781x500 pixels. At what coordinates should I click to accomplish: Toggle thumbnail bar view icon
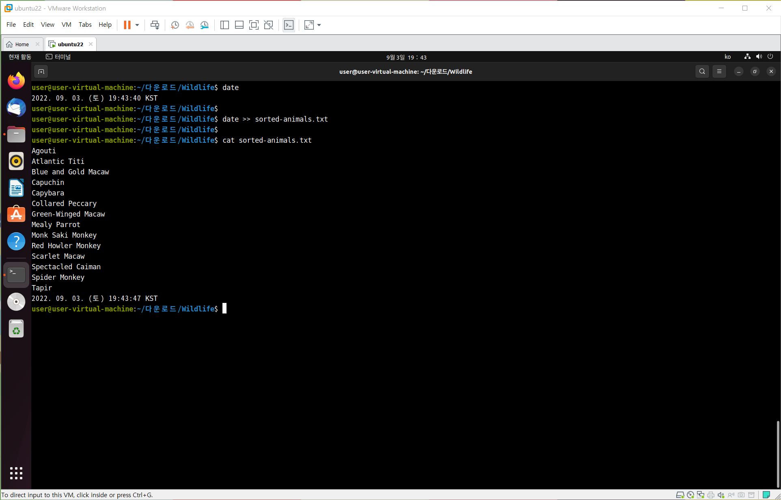pos(239,25)
